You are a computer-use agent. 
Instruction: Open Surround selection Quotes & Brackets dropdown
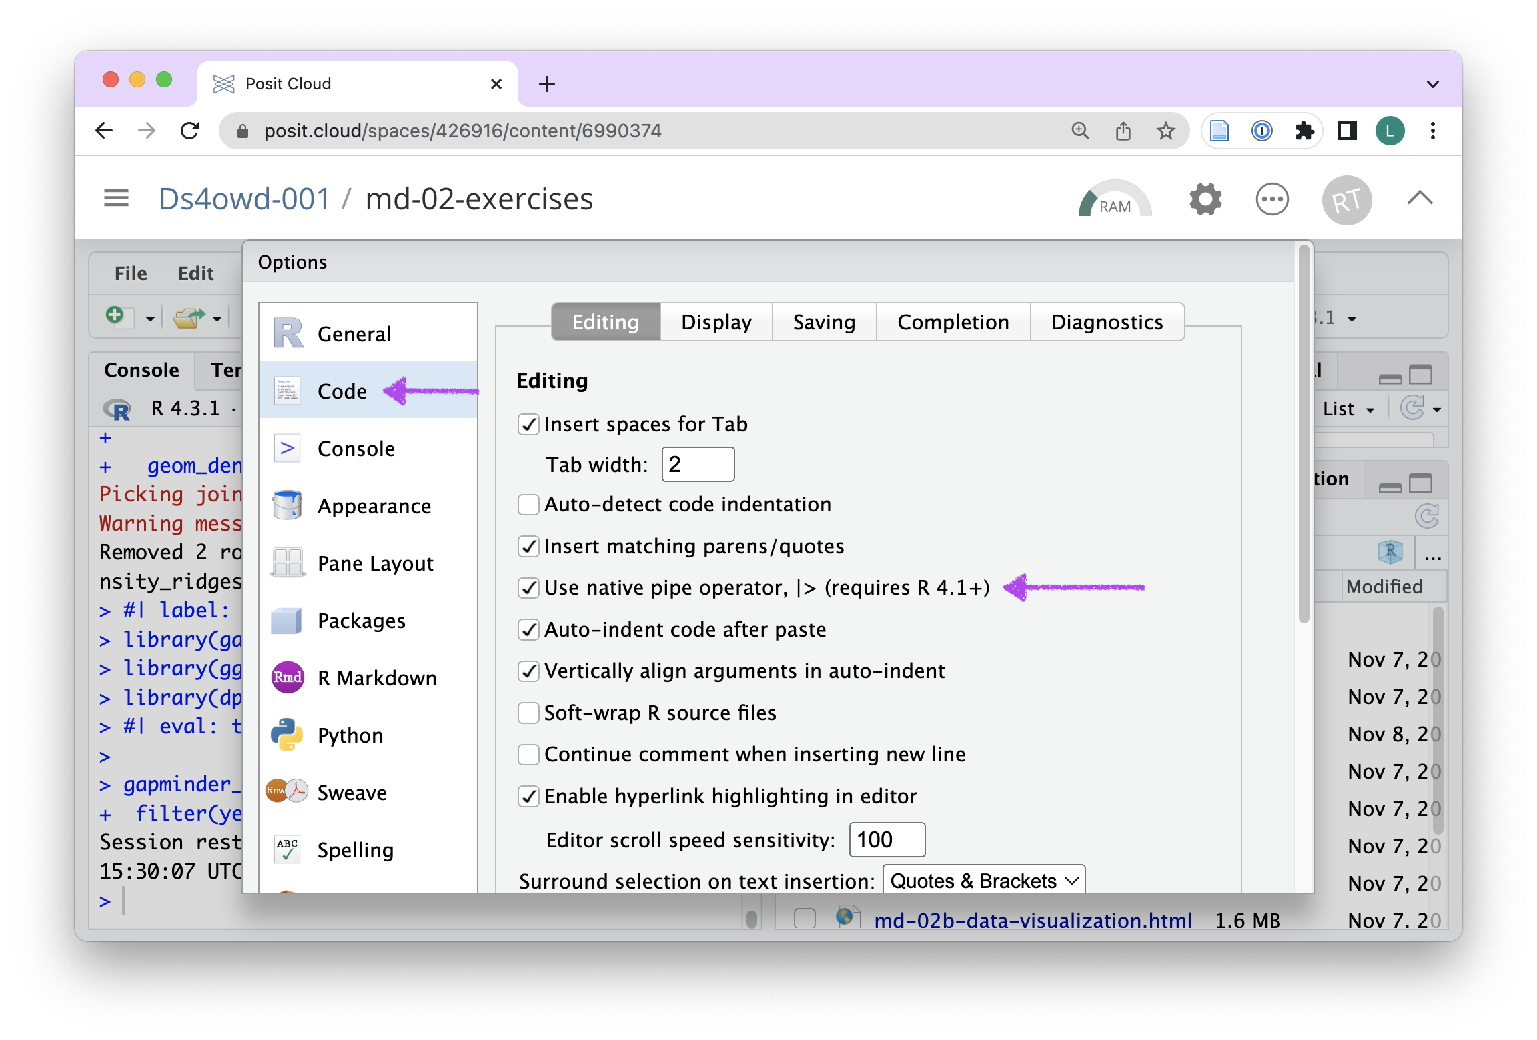(x=983, y=881)
